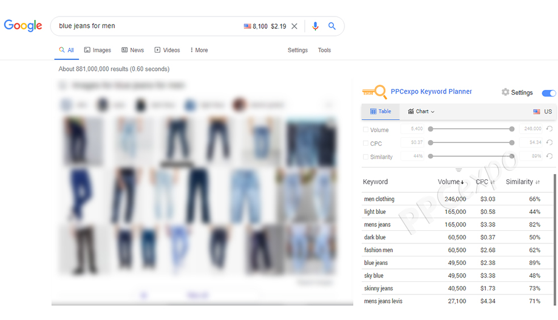Image resolution: width=558 pixels, height=320 pixels.
Task: Click the CPC maximum value field $4.34
Action: [x=531, y=142]
